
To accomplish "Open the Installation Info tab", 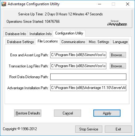I will tap(40, 34).
